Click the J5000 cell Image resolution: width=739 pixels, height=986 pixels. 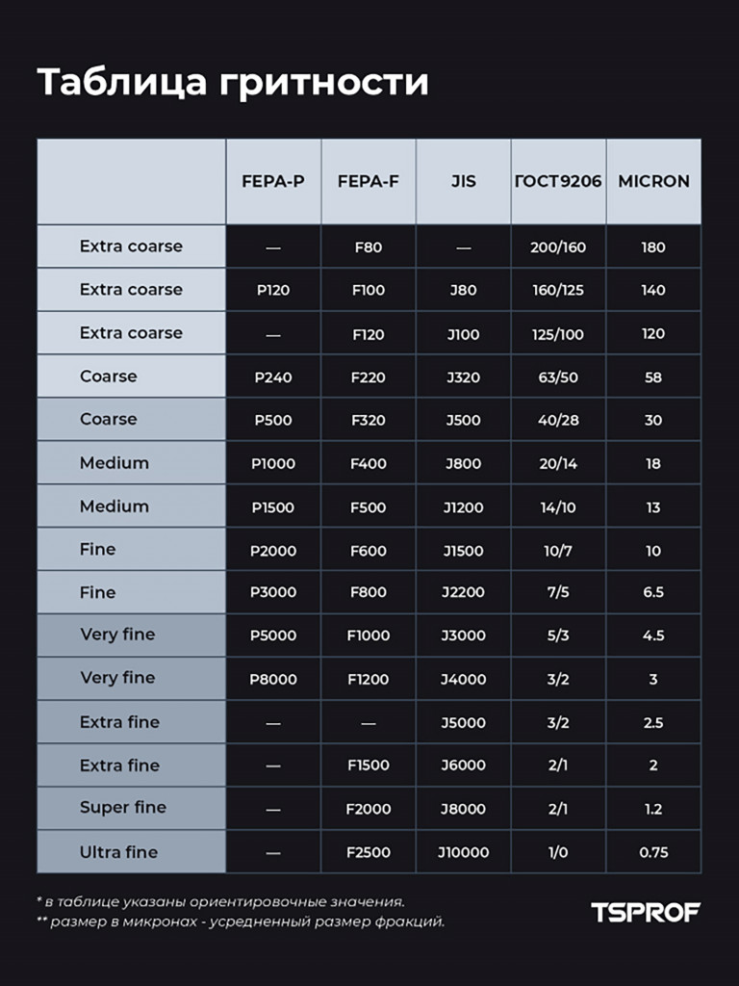463,722
